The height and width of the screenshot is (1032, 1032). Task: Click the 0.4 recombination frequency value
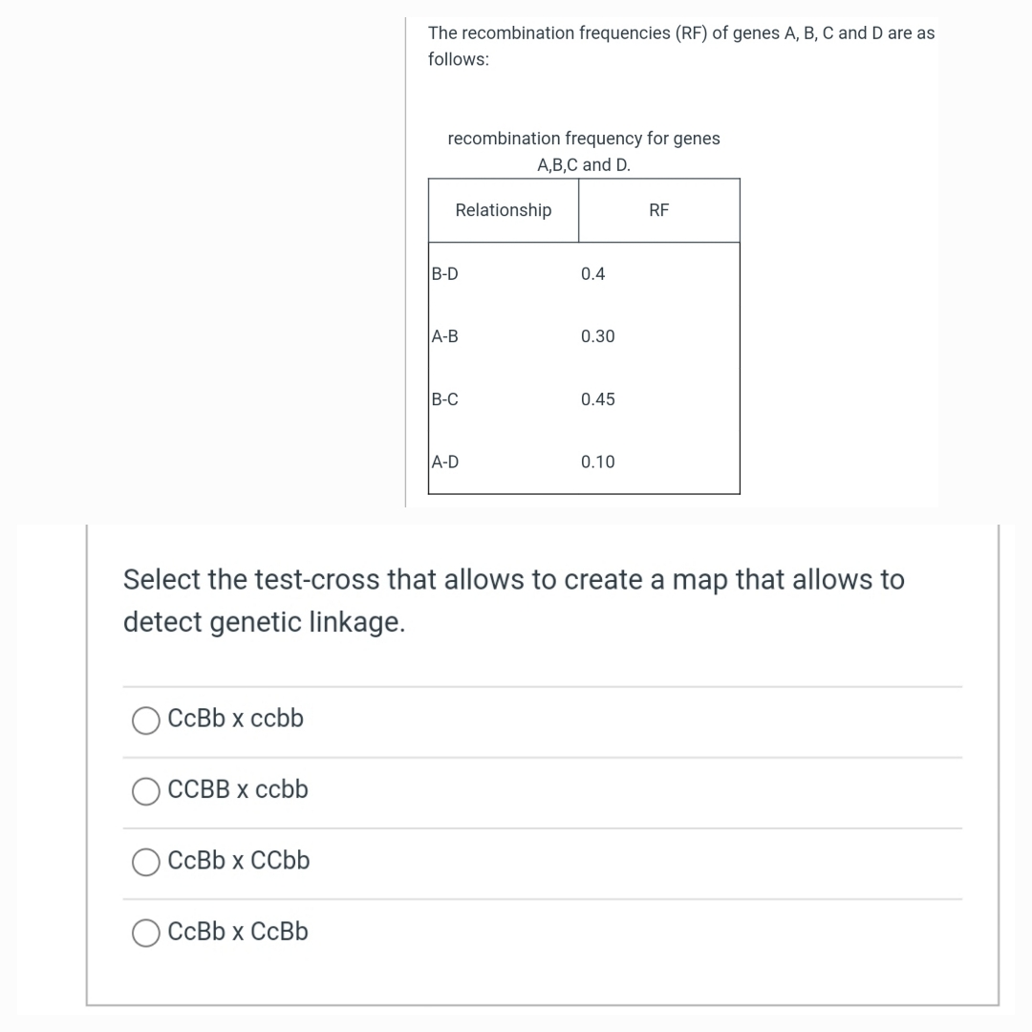[x=591, y=273]
